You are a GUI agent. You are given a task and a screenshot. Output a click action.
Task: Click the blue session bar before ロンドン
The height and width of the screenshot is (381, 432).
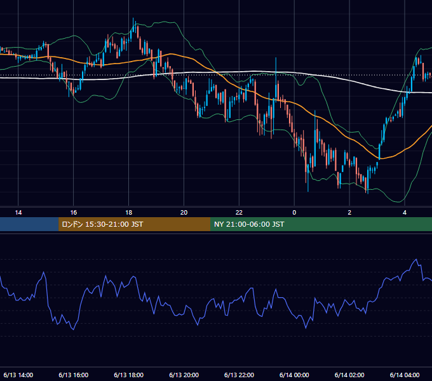pos(29,224)
